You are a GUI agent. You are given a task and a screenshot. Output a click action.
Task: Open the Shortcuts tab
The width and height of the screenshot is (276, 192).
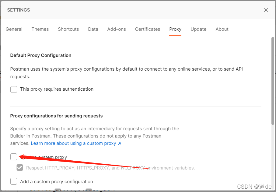click(68, 29)
